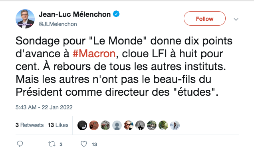Click the reply speech bubble icon

[x=20, y=144]
